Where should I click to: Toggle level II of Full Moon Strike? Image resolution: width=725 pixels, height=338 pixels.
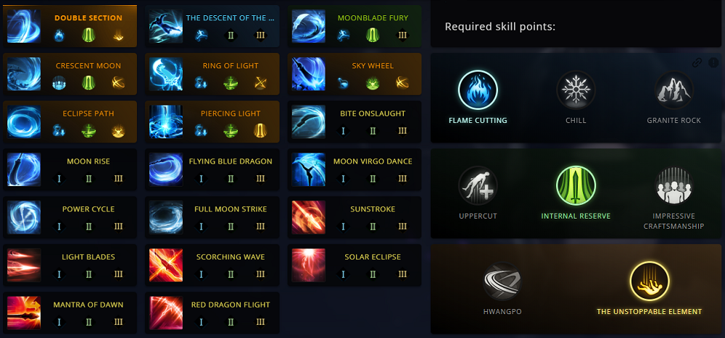click(x=231, y=226)
